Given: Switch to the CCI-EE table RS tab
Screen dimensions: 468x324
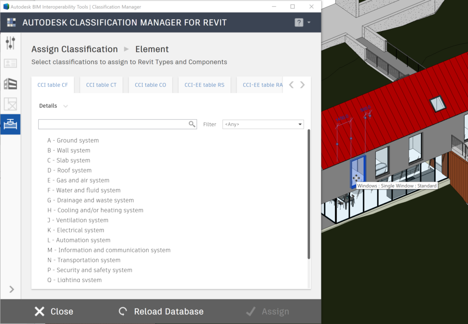Looking at the screenshot, I should pyautogui.click(x=204, y=85).
